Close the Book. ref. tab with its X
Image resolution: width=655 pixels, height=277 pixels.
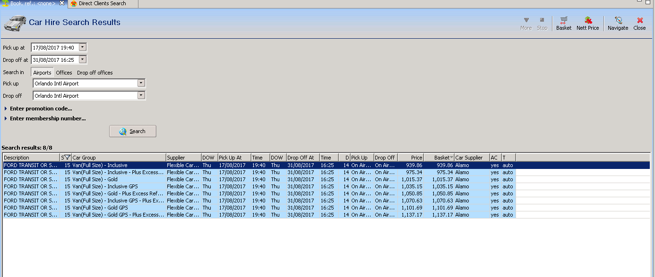coord(62,3)
